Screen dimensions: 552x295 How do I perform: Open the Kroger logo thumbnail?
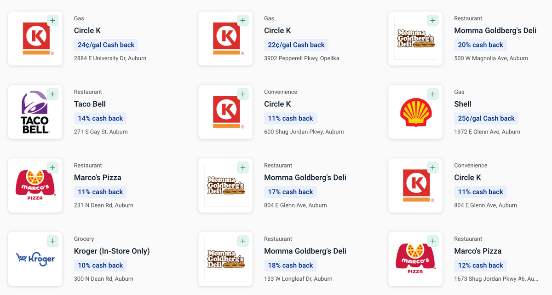[x=35, y=259]
